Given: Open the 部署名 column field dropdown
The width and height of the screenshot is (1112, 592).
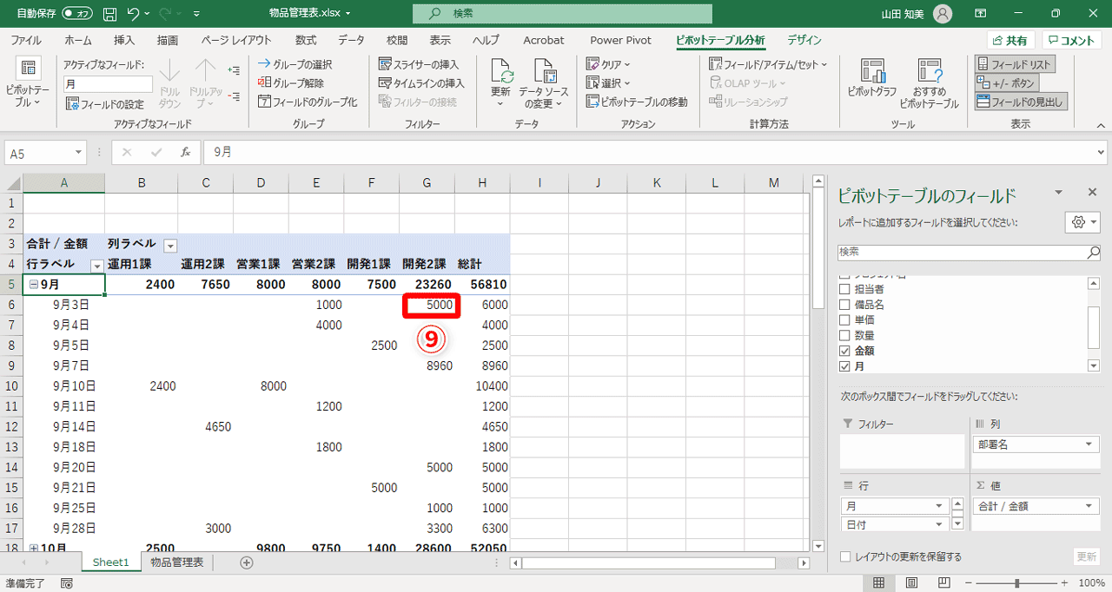Looking at the screenshot, I should (x=1090, y=444).
